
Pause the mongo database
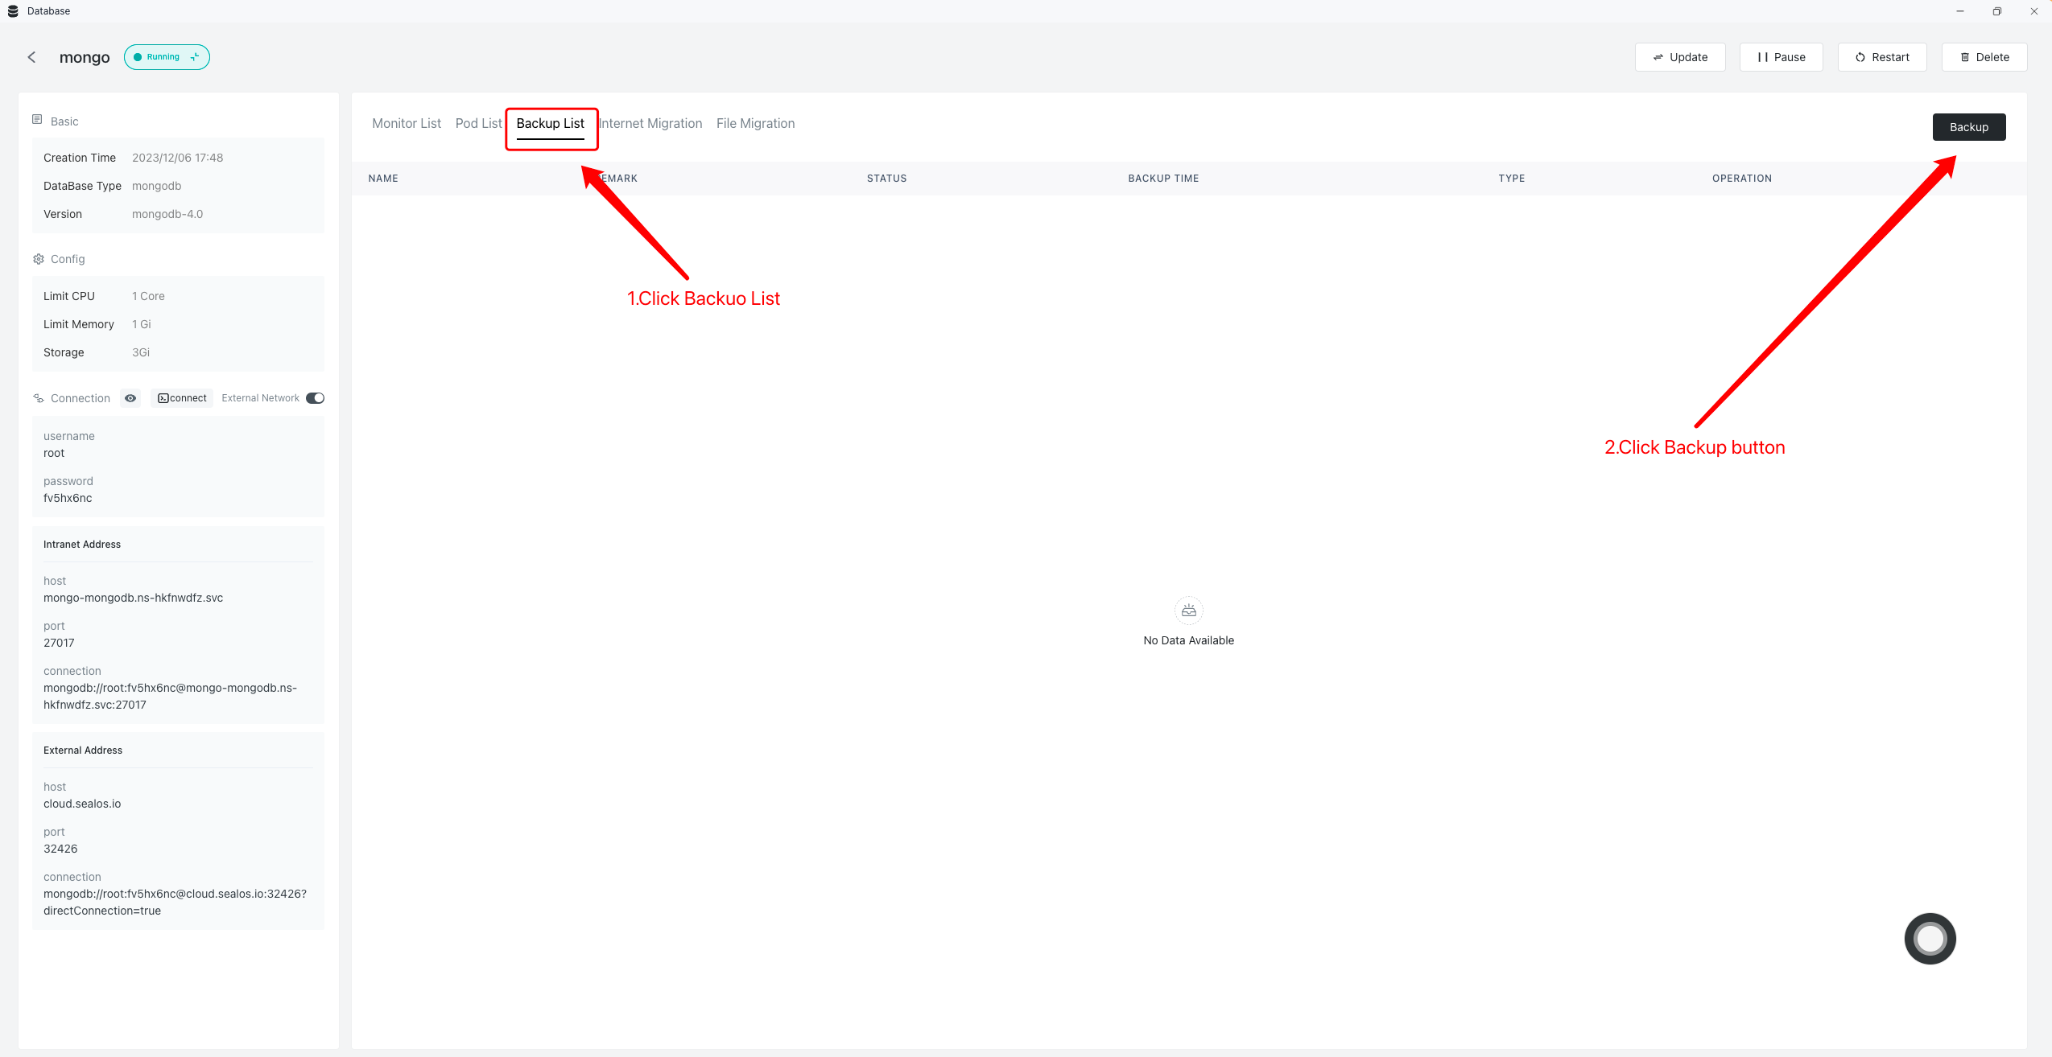[x=1781, y=57]
